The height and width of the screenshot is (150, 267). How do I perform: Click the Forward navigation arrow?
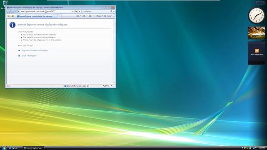(13, 11)
